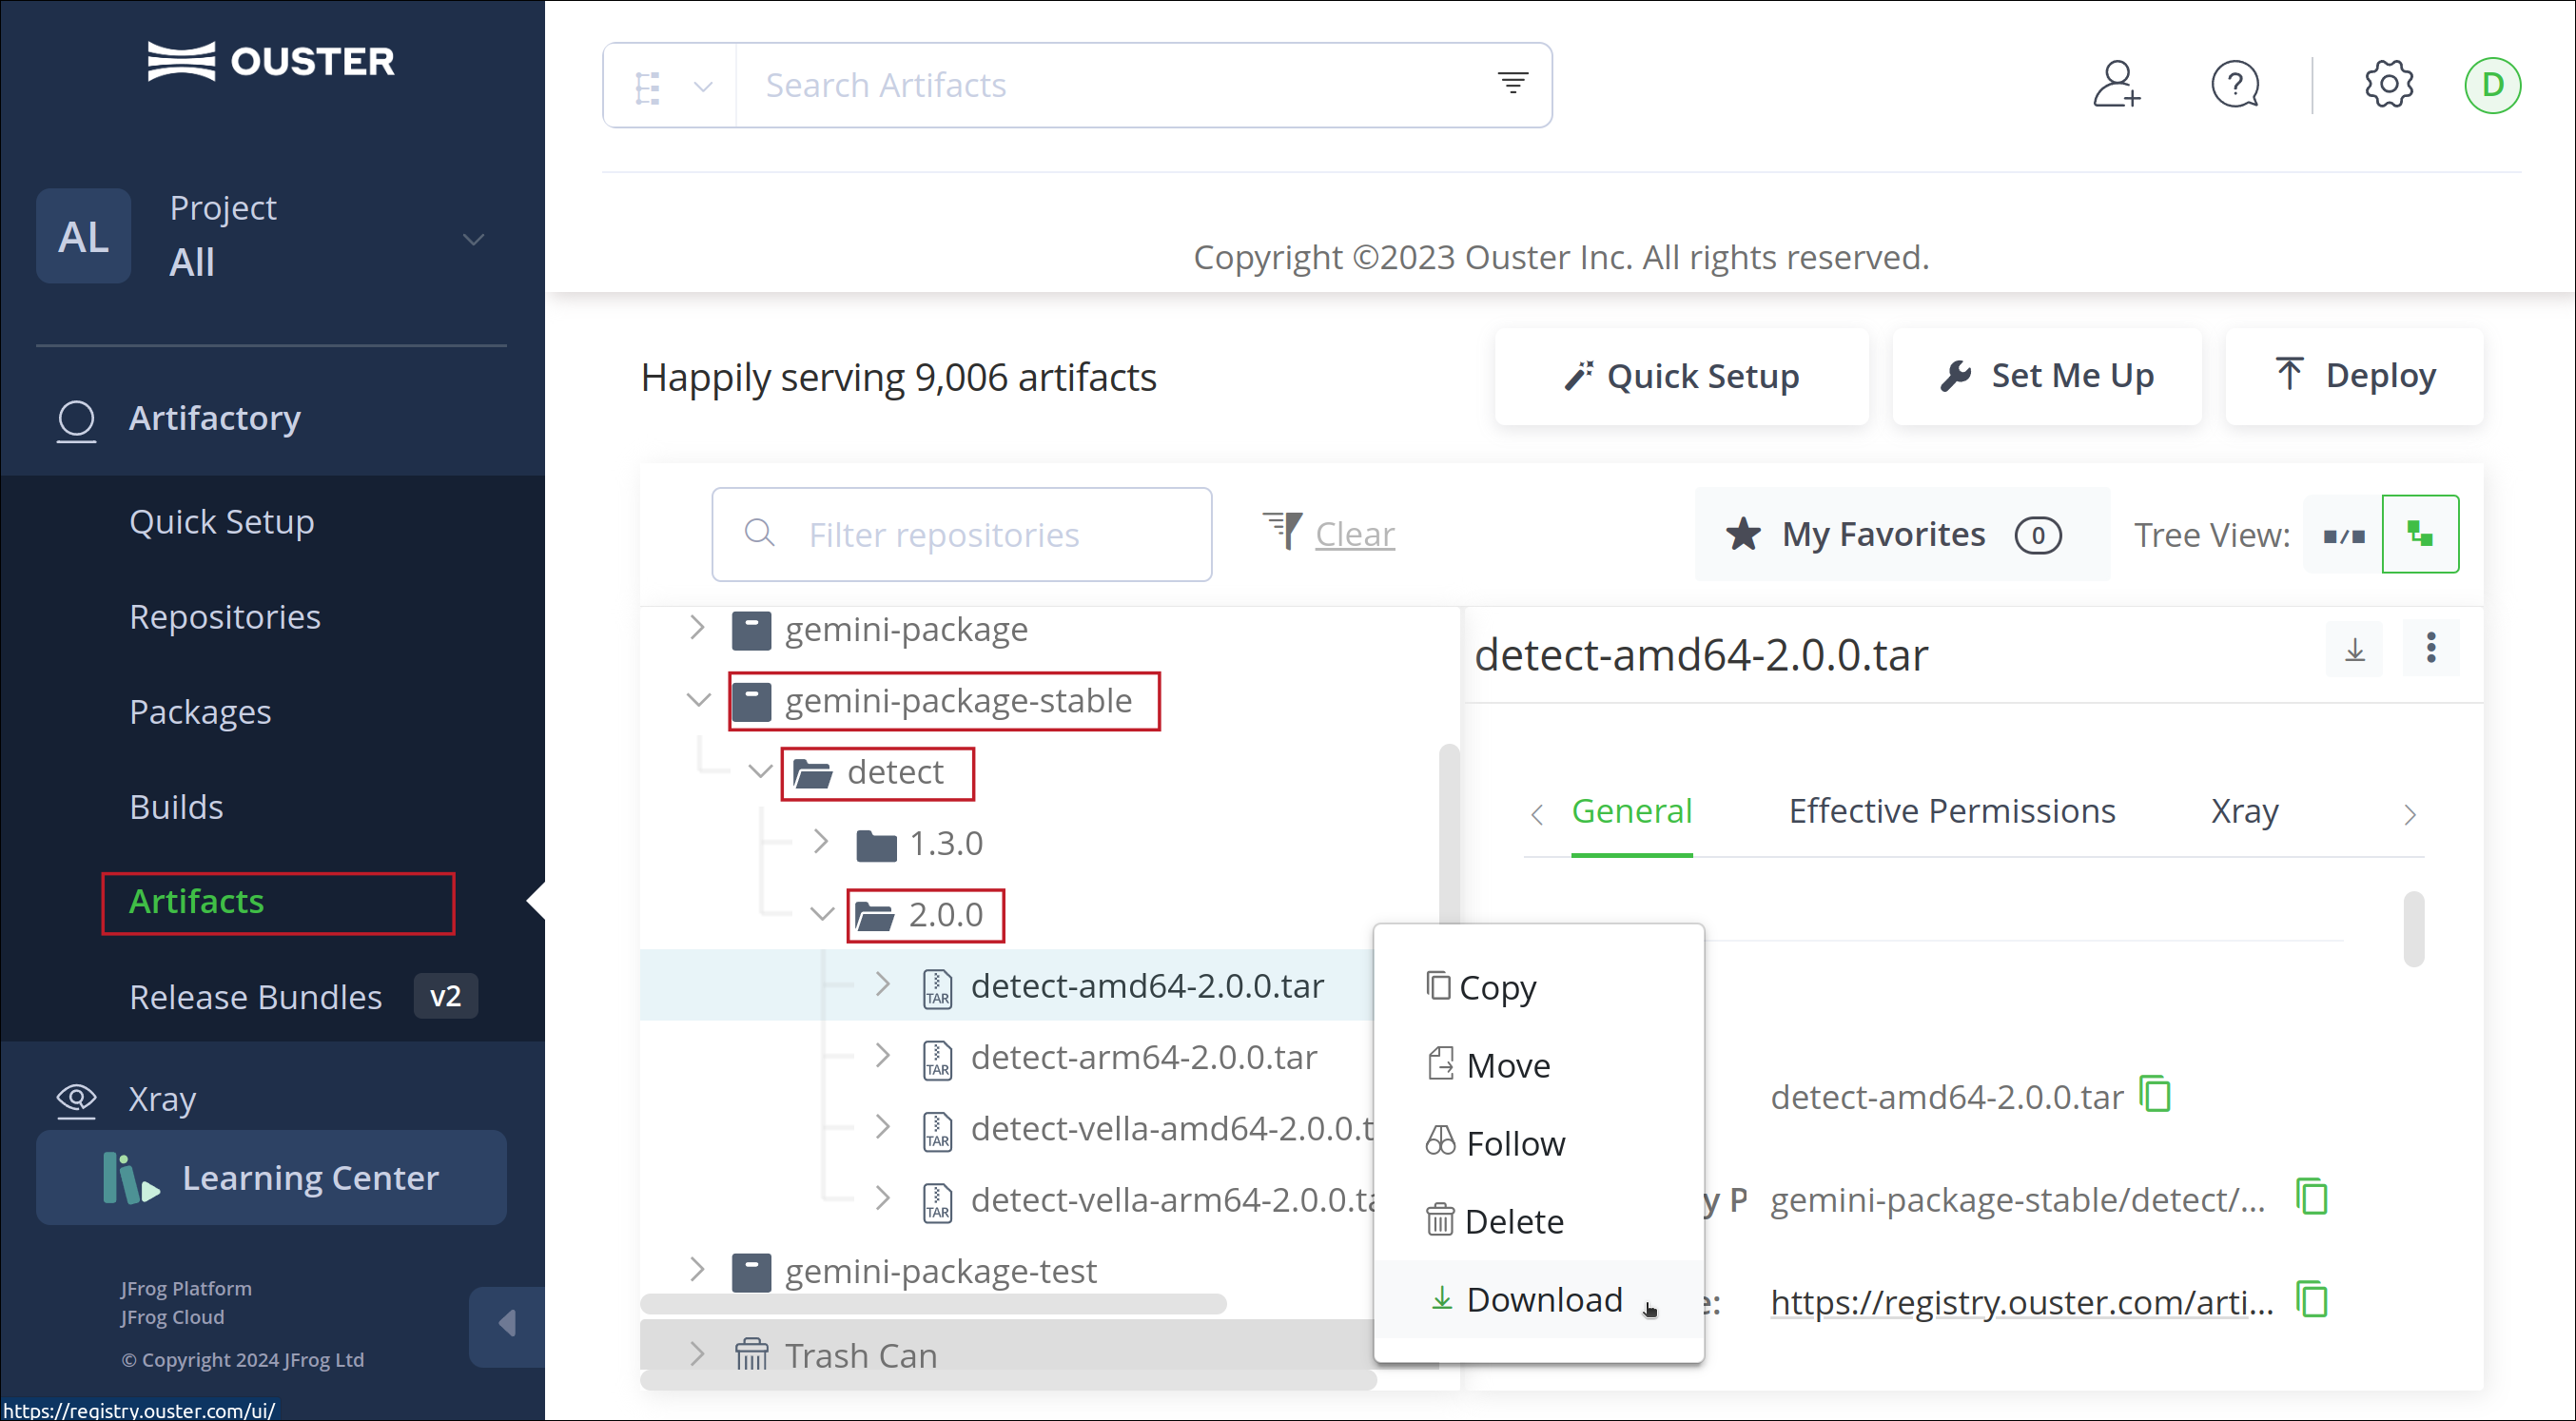
Task: Copy the artifact URL with copy icon
Action: pyautogui.click(x=2312, y=1299)
